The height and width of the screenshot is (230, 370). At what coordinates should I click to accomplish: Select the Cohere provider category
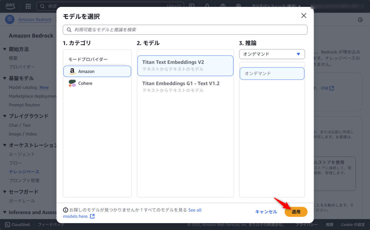pos(97,83)
